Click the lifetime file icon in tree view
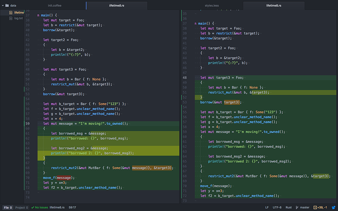The width and height of the screenshot is (338, 211). [x=11, y=12]
